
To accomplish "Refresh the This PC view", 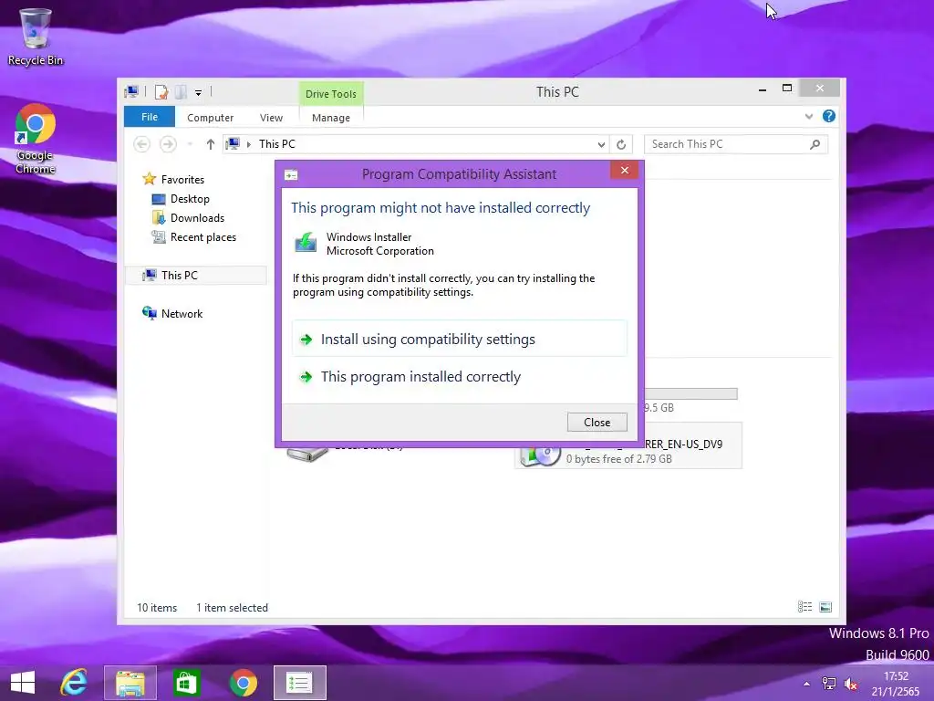I will coord(621,144).
